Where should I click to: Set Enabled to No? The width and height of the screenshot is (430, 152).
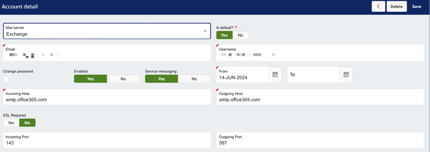click(123, 79)
